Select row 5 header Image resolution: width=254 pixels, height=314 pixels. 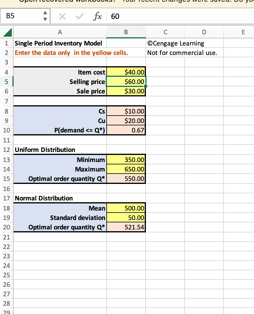pos(6,82)
